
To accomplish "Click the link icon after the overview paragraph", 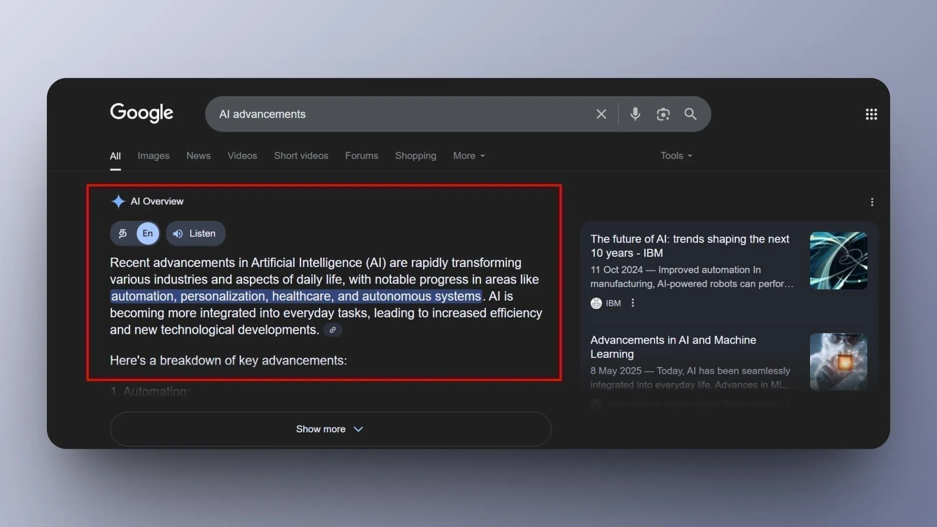I will [x=332, y=330].
